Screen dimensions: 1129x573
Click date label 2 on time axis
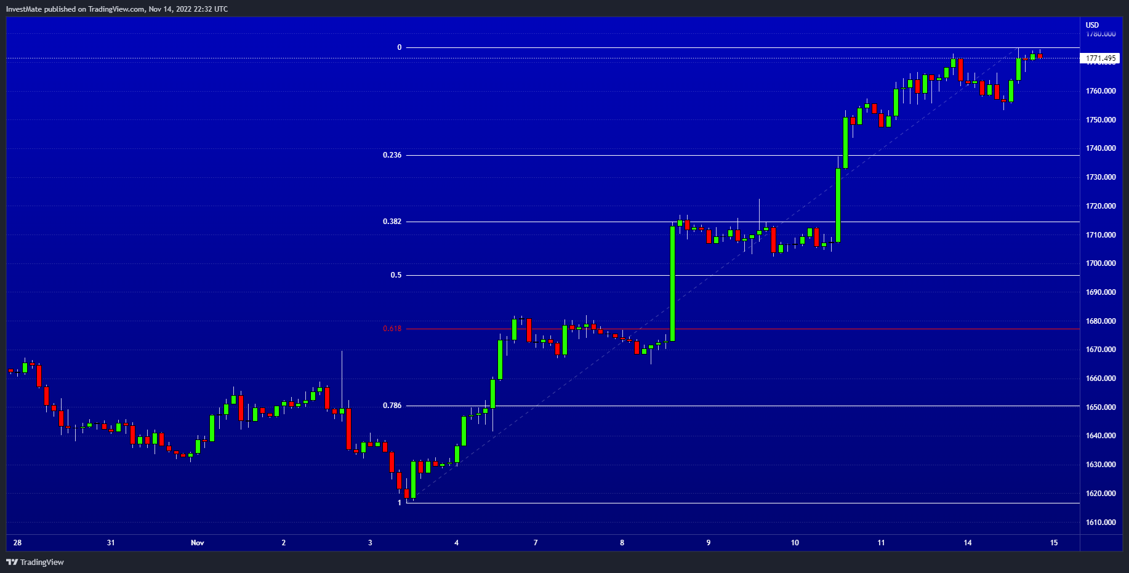point(284,543)
